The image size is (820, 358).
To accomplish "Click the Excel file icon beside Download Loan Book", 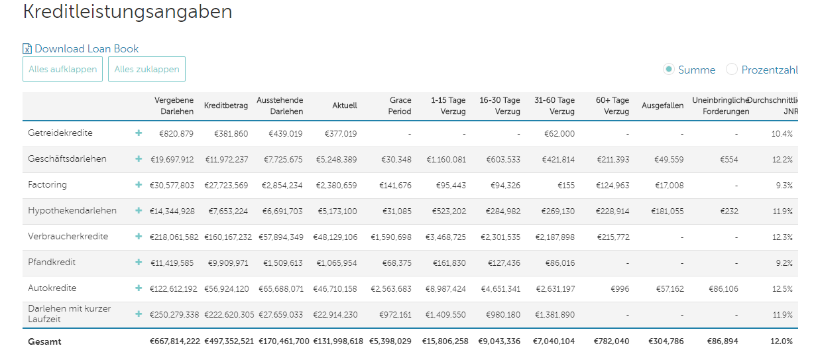I will coord(27,49).
